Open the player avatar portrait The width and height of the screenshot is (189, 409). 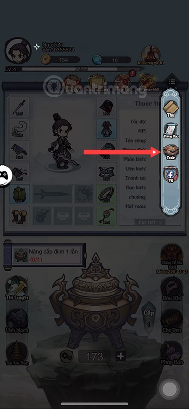point(18,51)
